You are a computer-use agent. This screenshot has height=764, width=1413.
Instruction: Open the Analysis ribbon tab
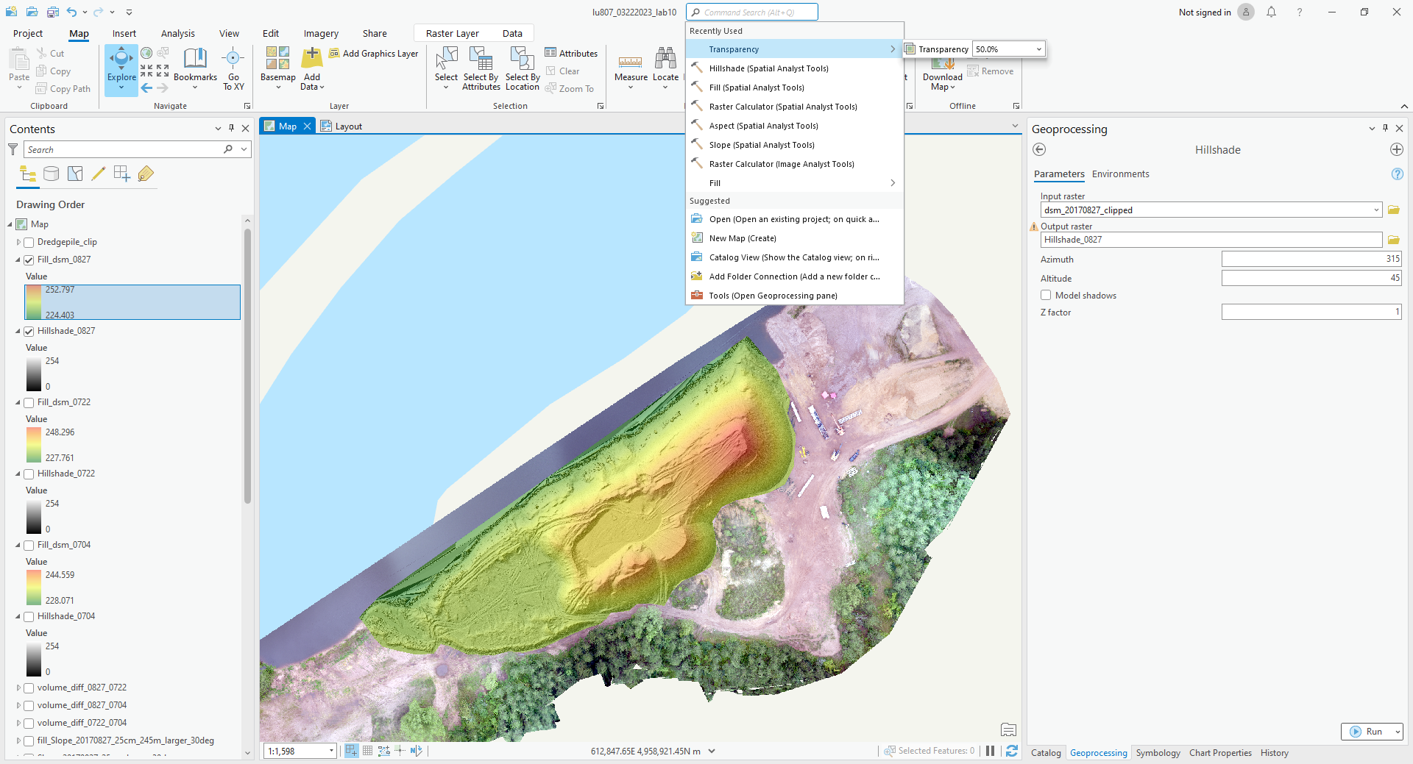178,33
